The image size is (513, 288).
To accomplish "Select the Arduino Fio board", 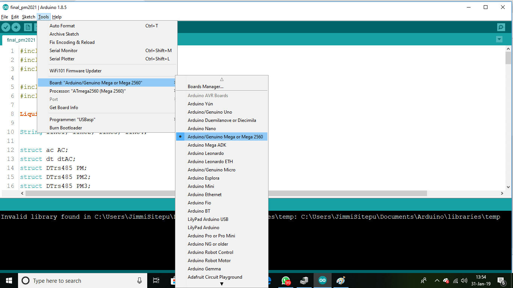I will [x=222, y=203].
